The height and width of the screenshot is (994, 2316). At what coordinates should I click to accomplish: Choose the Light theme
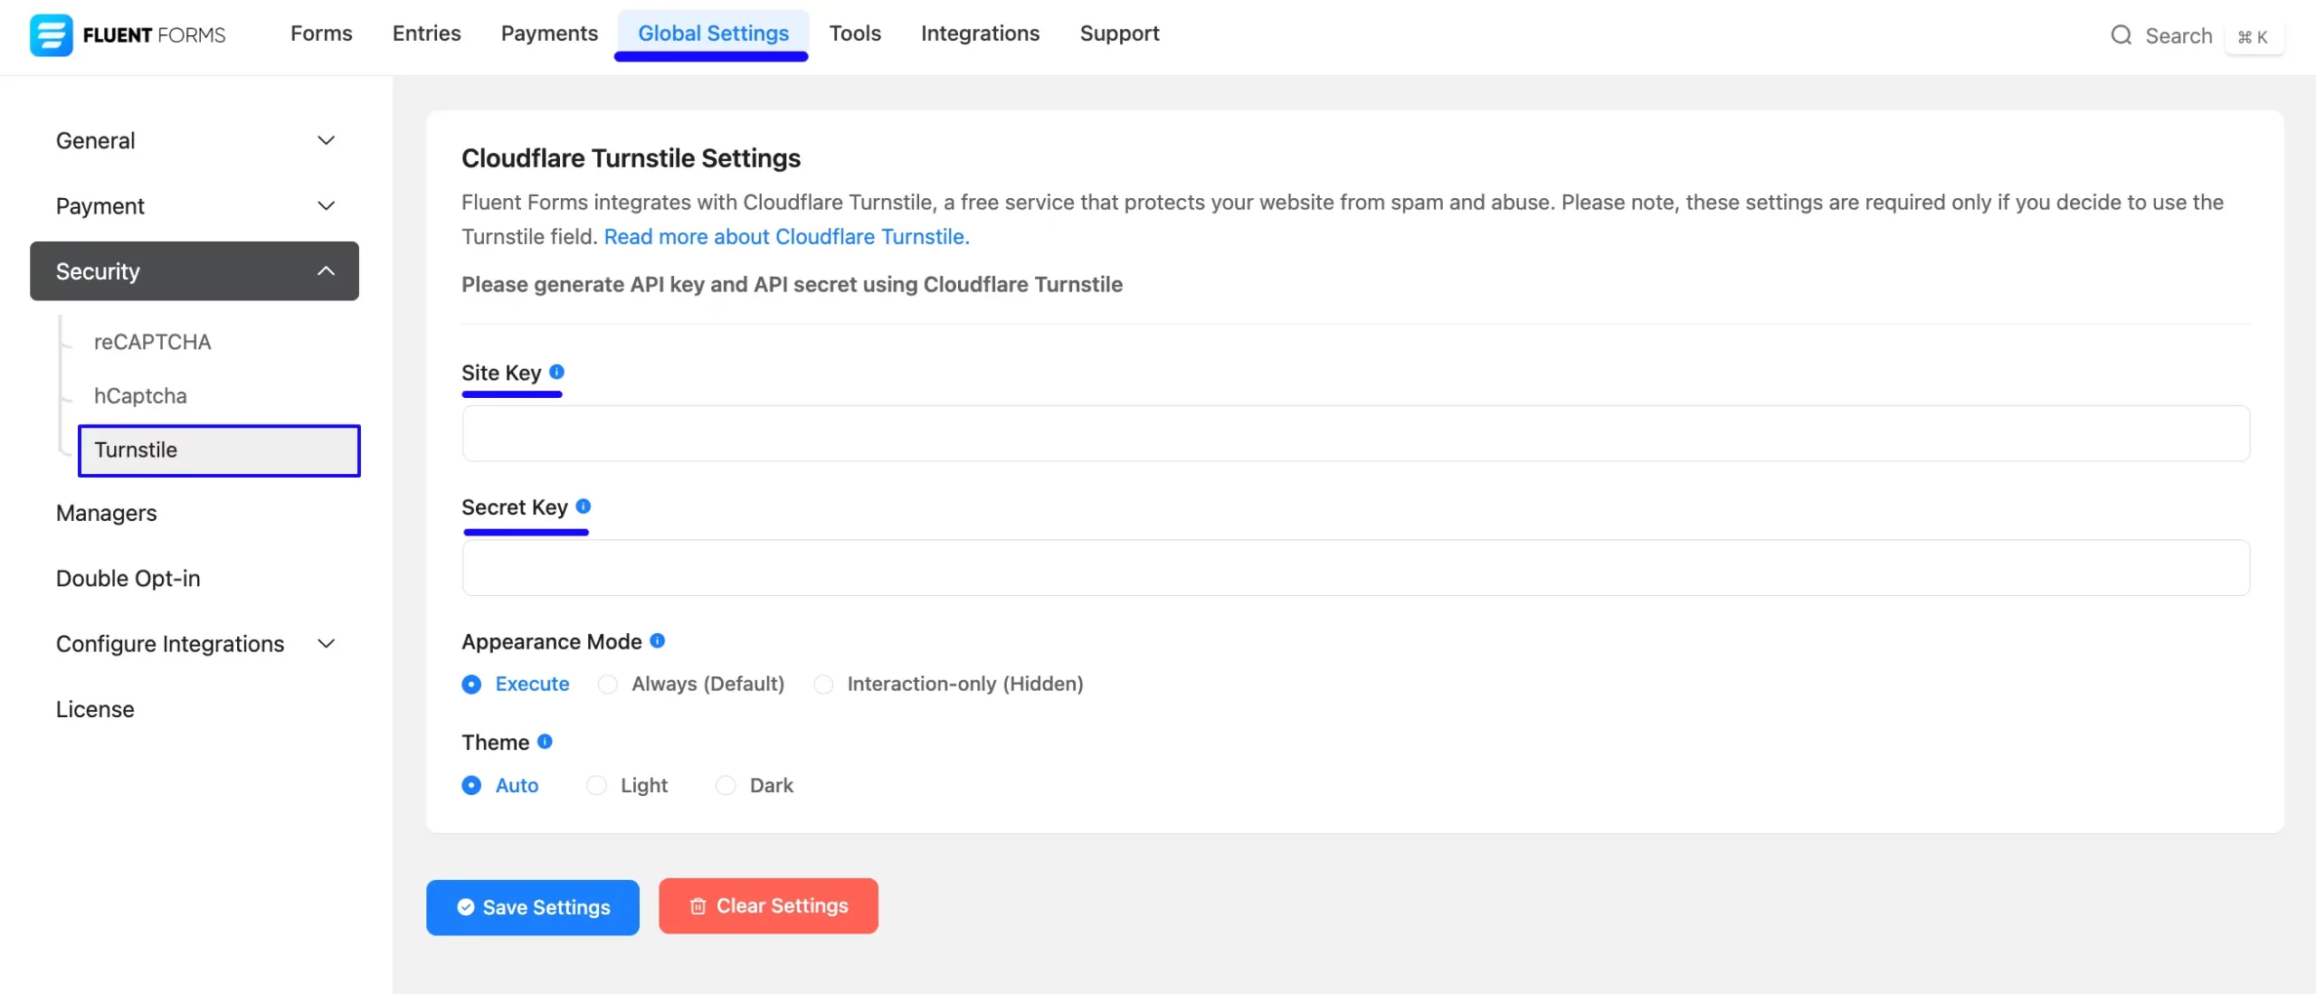(x=627, y=786)
